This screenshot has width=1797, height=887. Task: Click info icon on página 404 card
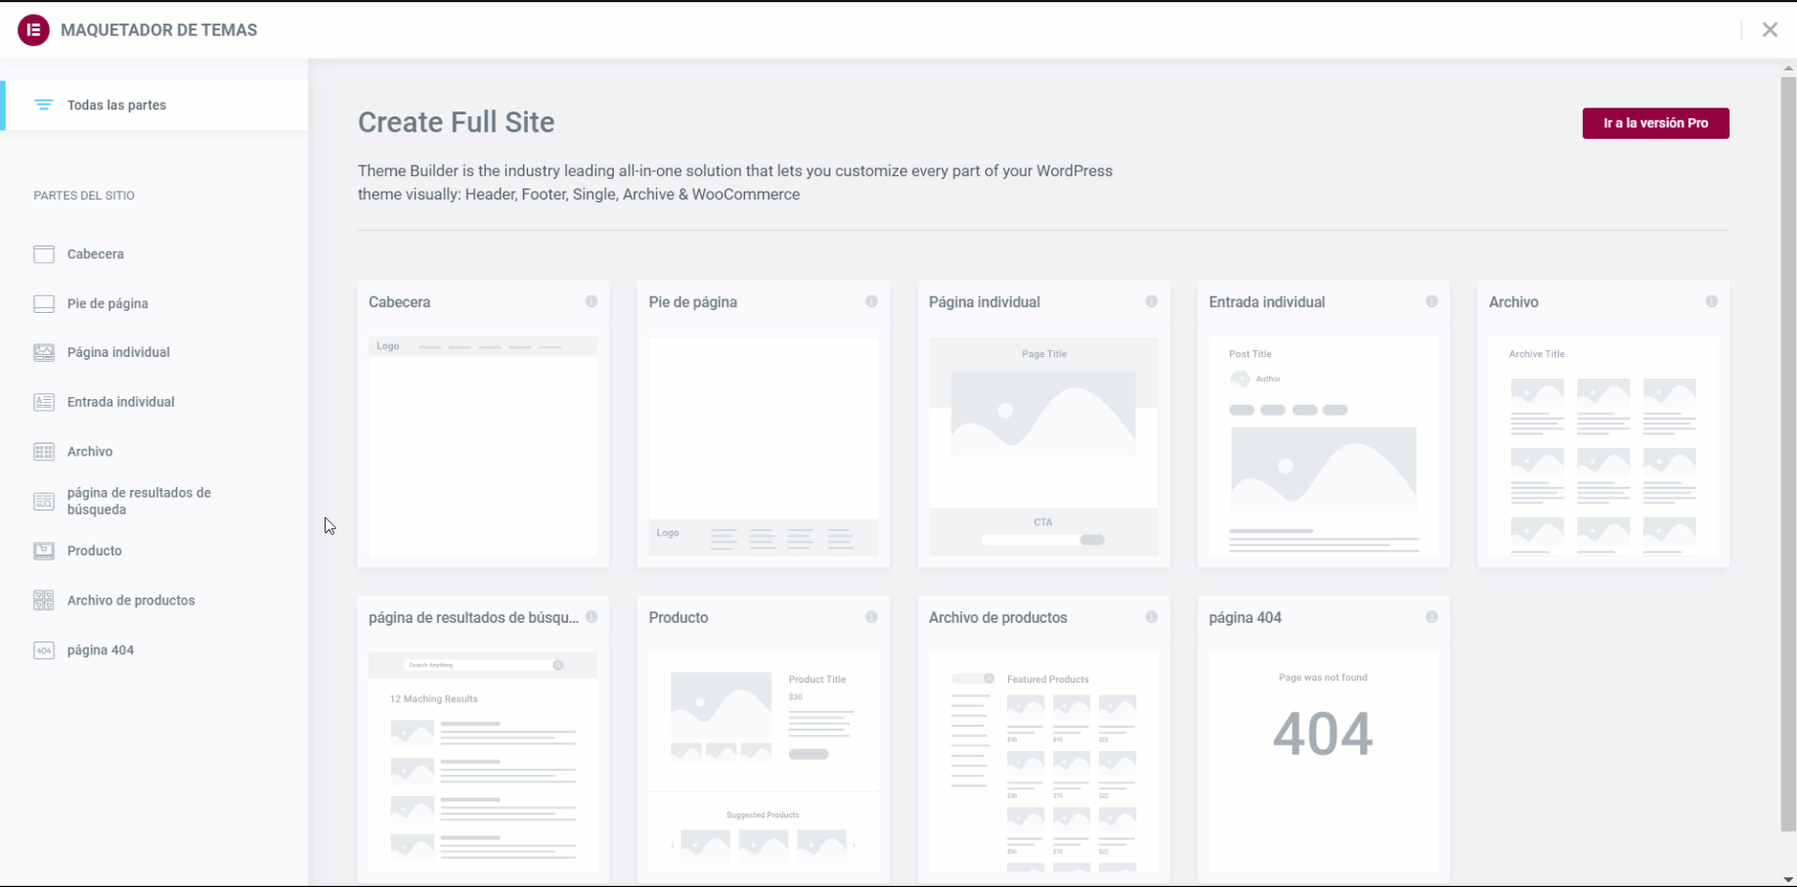click(x=1431, y=617)
